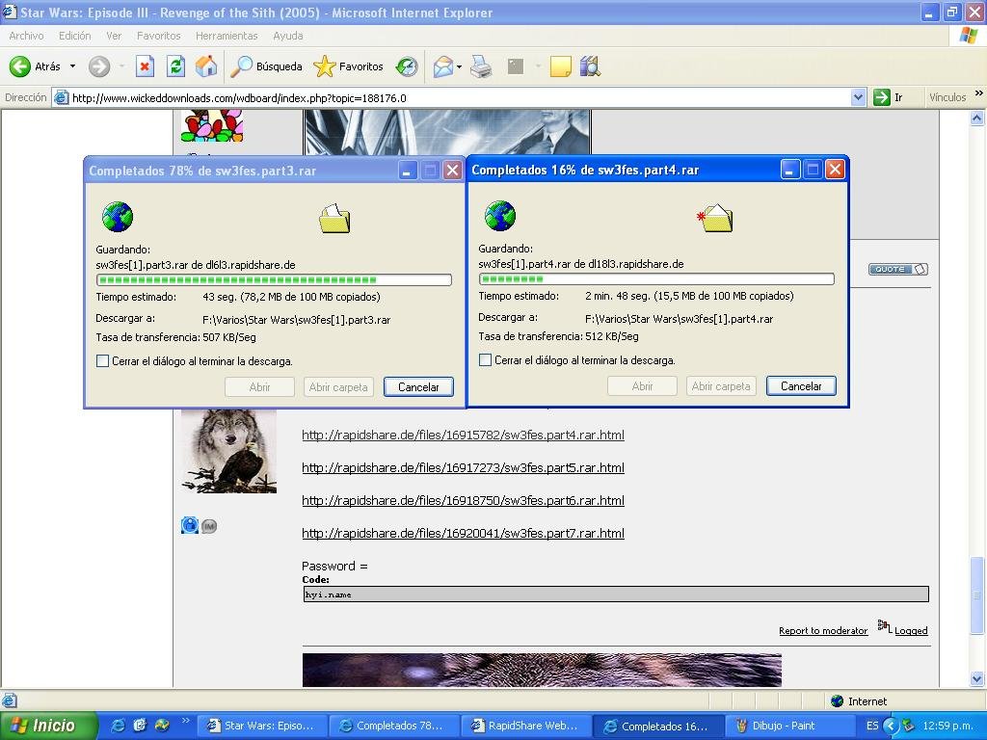Switch to Completados 78... taskbar button
Screen dimensions: 987x740
click(x=393, y=726)
